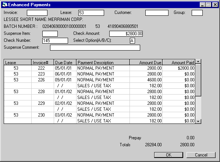Select the Amount Paid cell for invoice 222
Viewport: 220px width, 162px height.
tap(179, 68)
